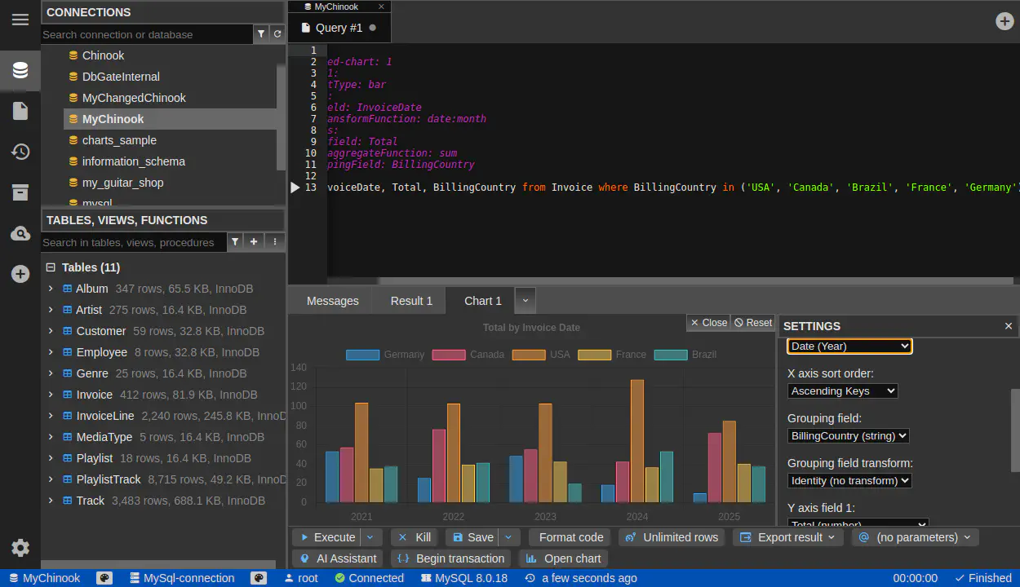The image size is (1020, 587).
Task: Click the filter icon in tables search
Action: pyautogui.click(x=235, y=242)
